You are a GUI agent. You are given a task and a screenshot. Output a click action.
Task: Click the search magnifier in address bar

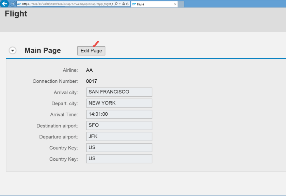[x=116, y=4]
